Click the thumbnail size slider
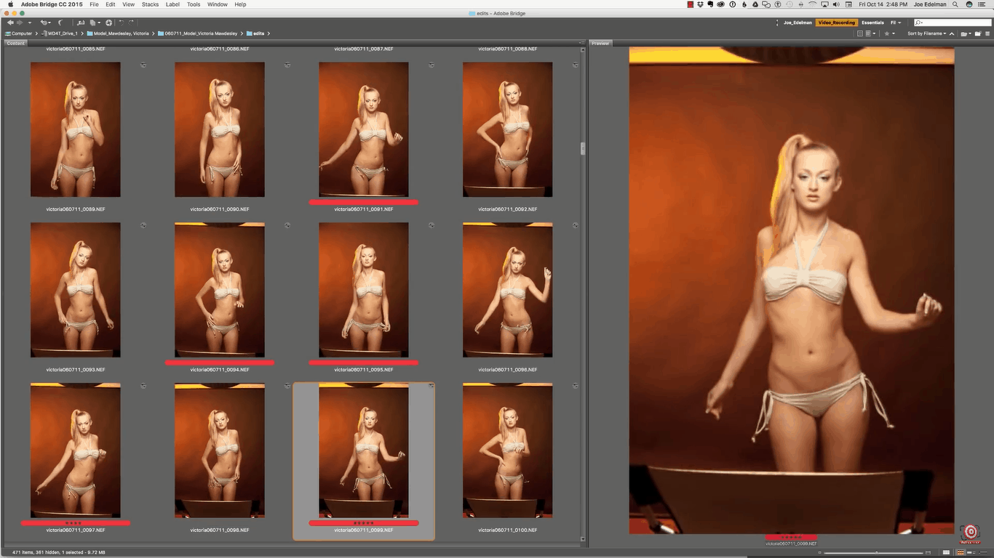This screenshot has height=558, width=994. point(878,553)
